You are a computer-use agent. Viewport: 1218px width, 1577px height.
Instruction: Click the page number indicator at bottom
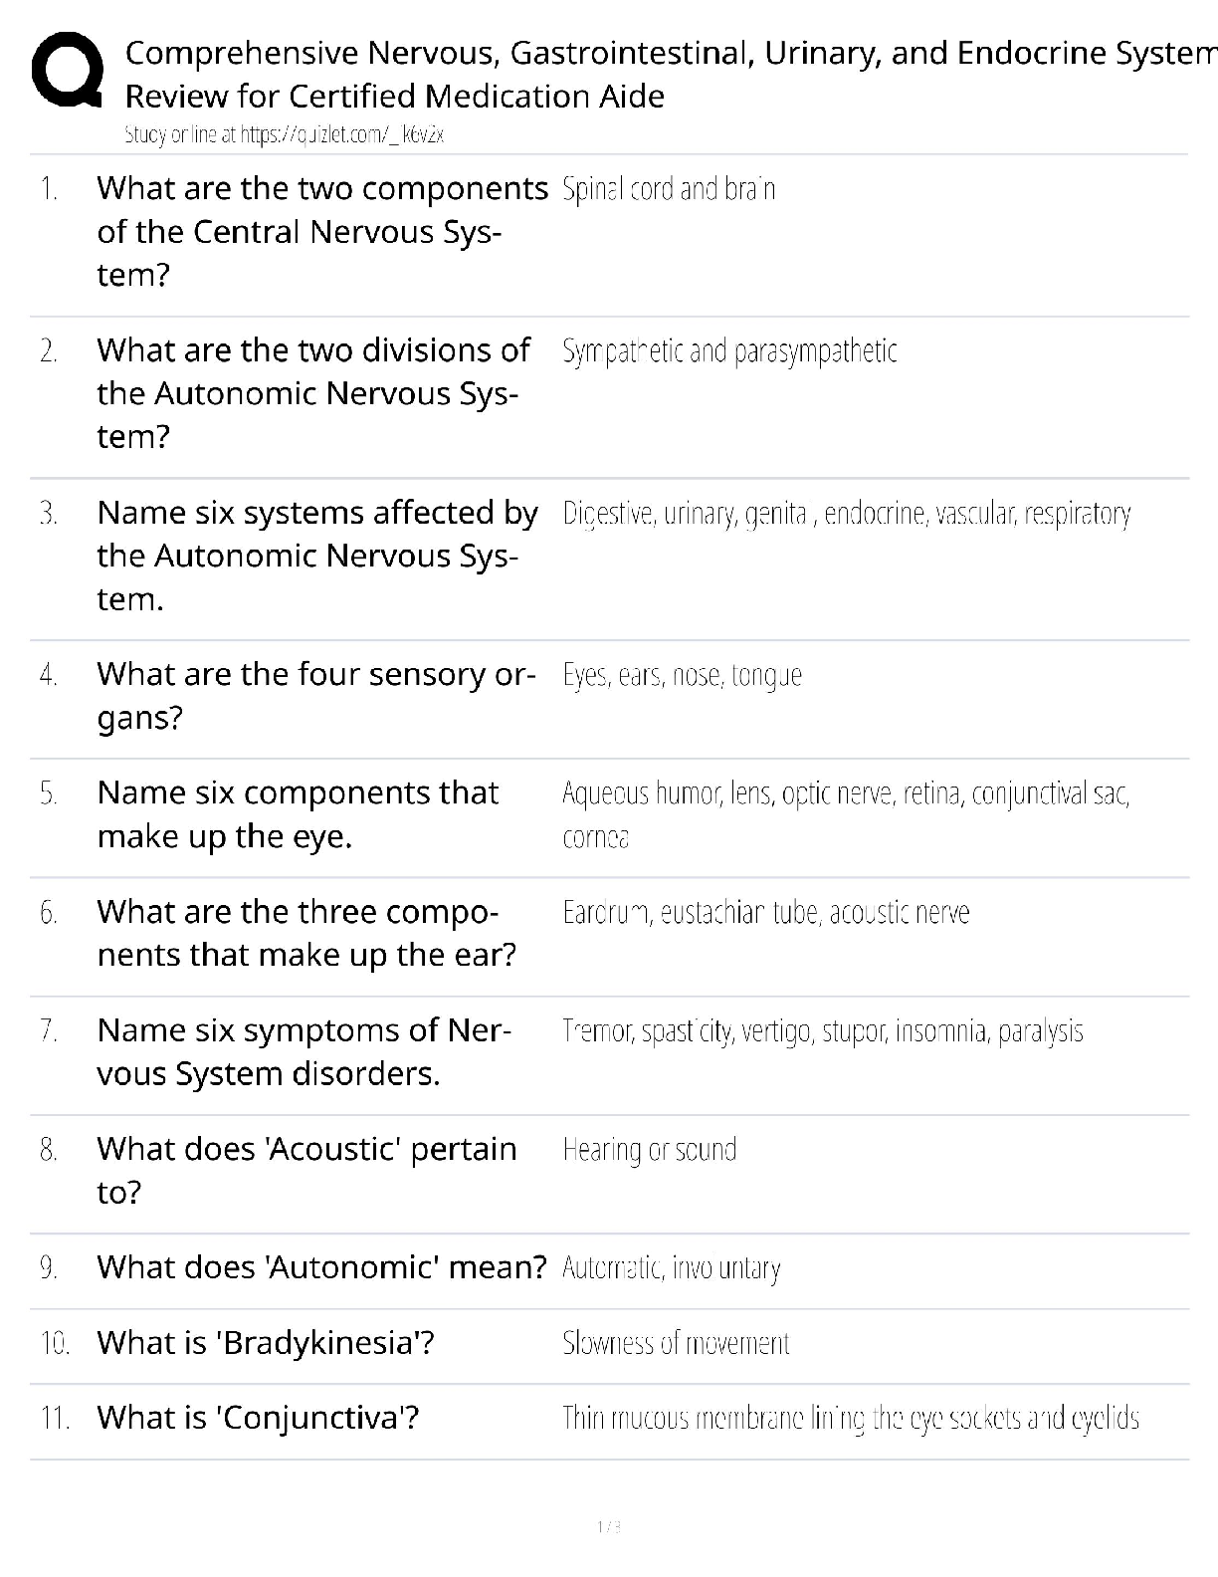click(608, 1526)
